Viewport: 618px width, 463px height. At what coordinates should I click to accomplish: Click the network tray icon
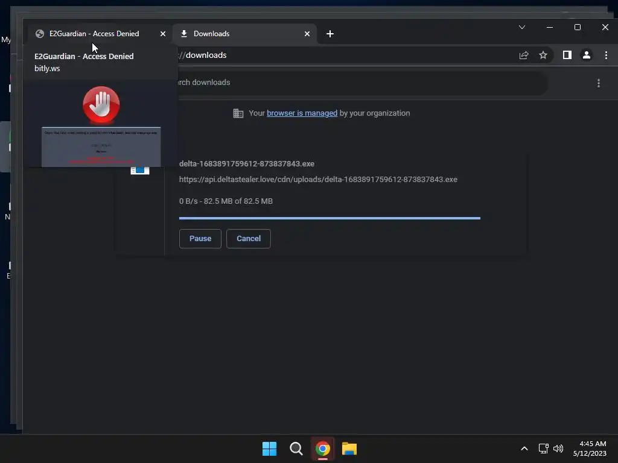[543, 449]
